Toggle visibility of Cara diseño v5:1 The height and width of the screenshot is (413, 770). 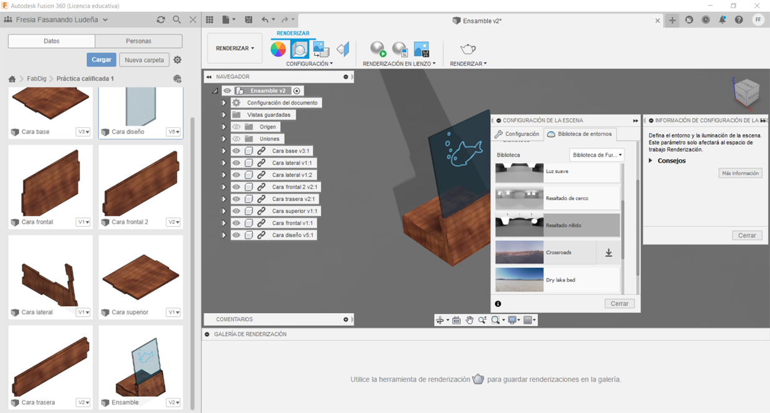236,235
